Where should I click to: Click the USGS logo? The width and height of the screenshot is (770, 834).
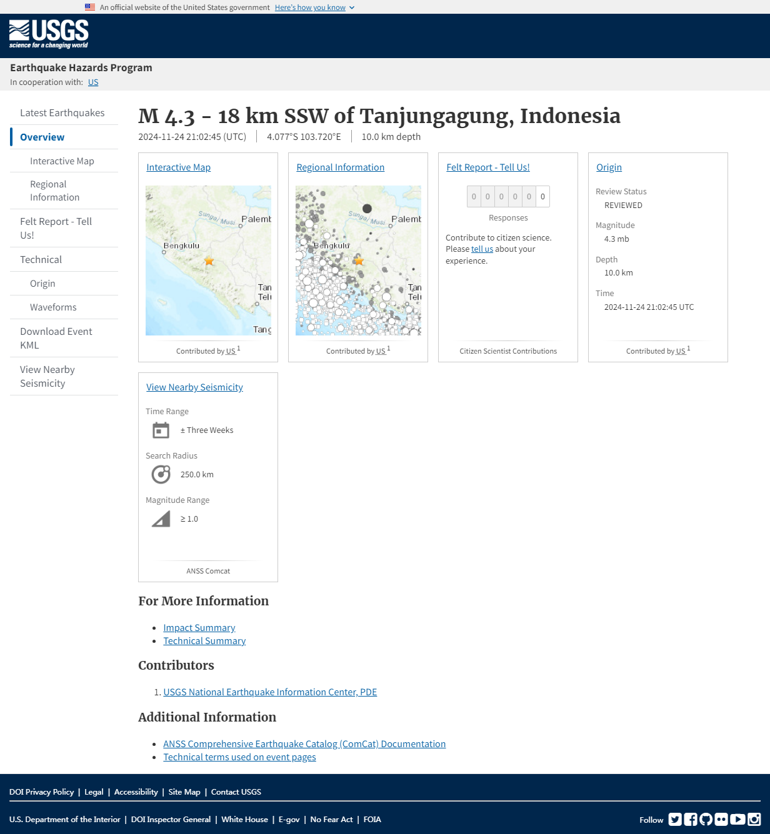(49, 34)
